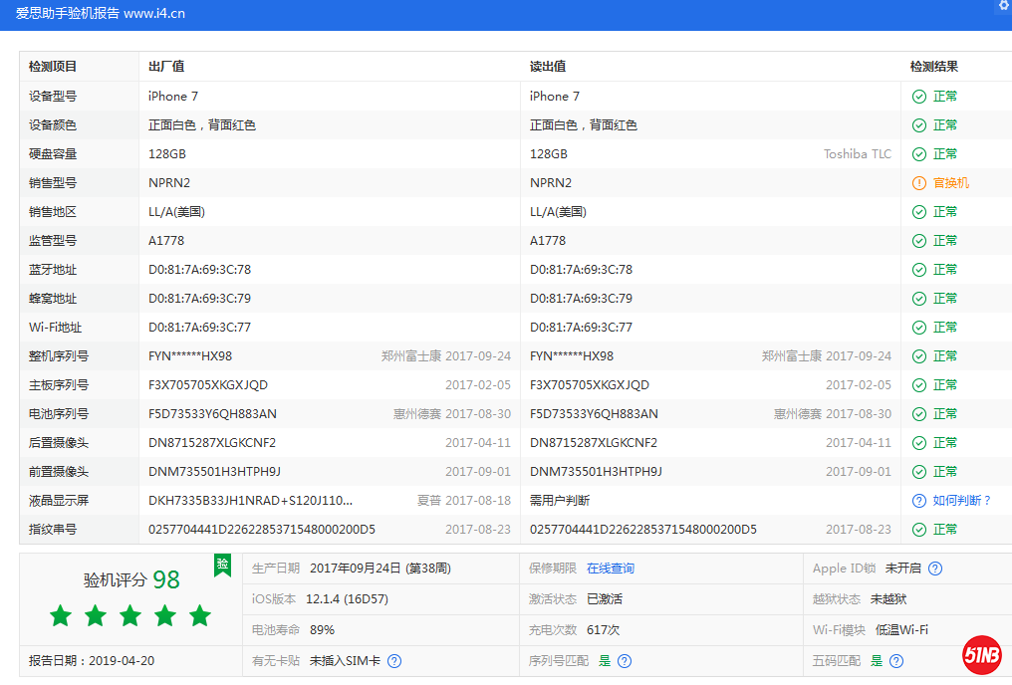Click the first green rating star

61,615
